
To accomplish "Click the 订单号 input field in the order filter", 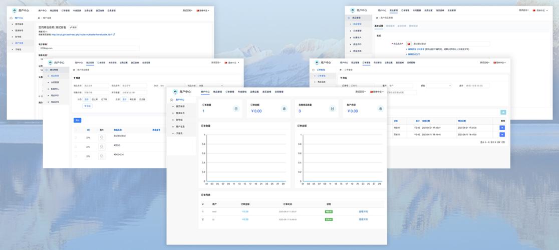I will [361, 85].
